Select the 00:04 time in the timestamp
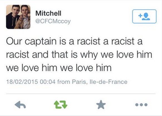 48,82
